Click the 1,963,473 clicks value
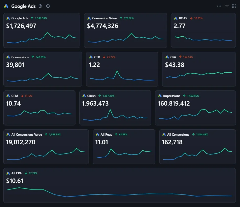The image size is (240, 207). pos(95,103)
